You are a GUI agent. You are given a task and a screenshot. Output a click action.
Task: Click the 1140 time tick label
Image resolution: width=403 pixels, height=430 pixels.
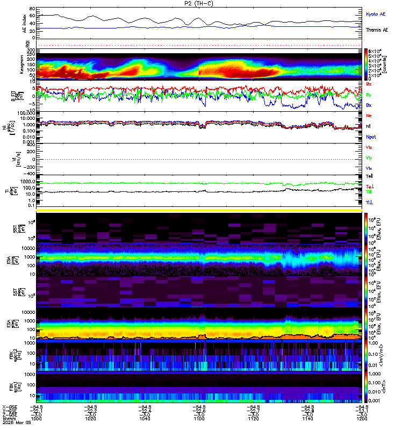(x=307, y=419)
